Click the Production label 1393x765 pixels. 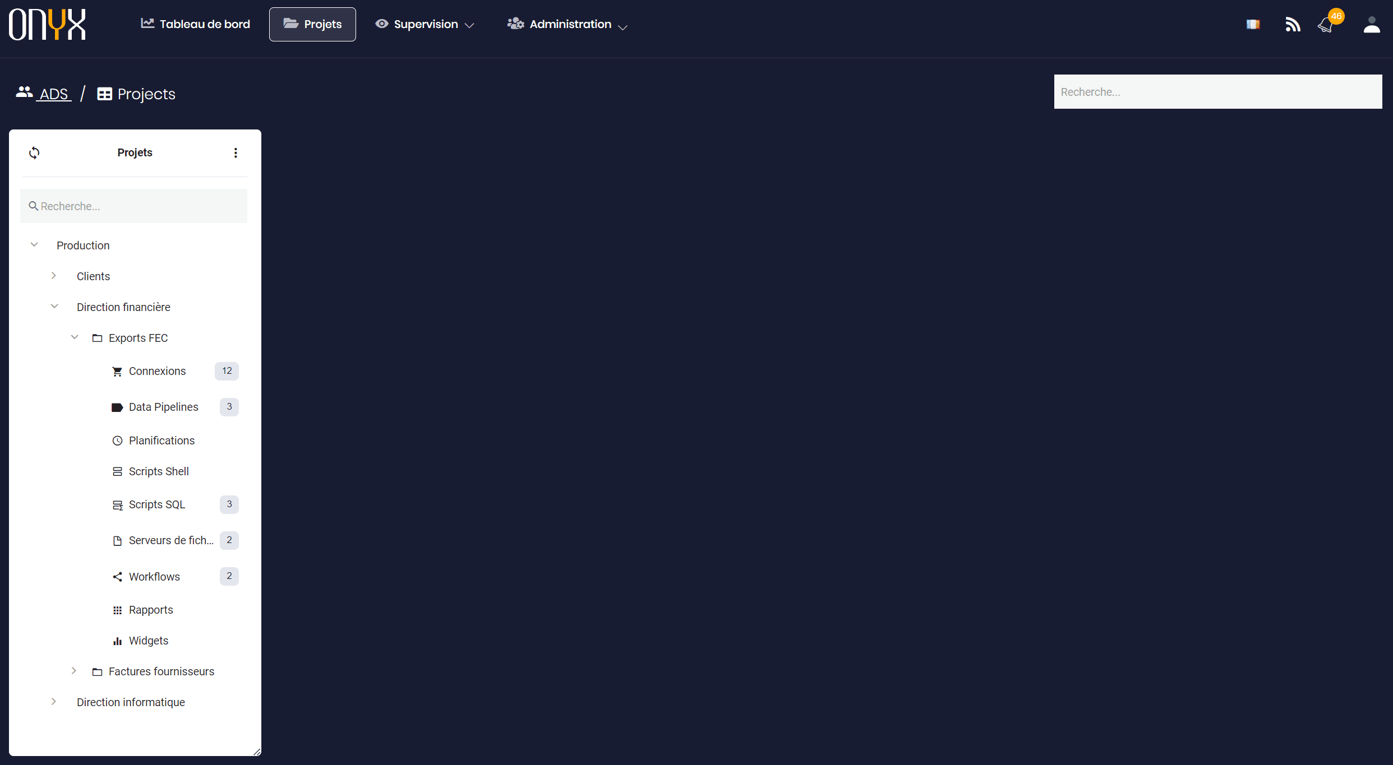pyautogui.click(x=83, y=245)
